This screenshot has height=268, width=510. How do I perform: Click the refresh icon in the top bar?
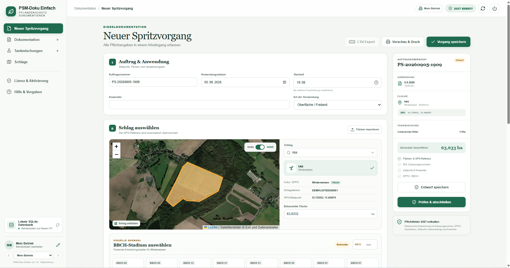483,8
